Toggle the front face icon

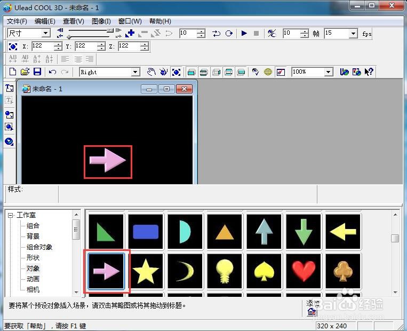coord(191,72)
